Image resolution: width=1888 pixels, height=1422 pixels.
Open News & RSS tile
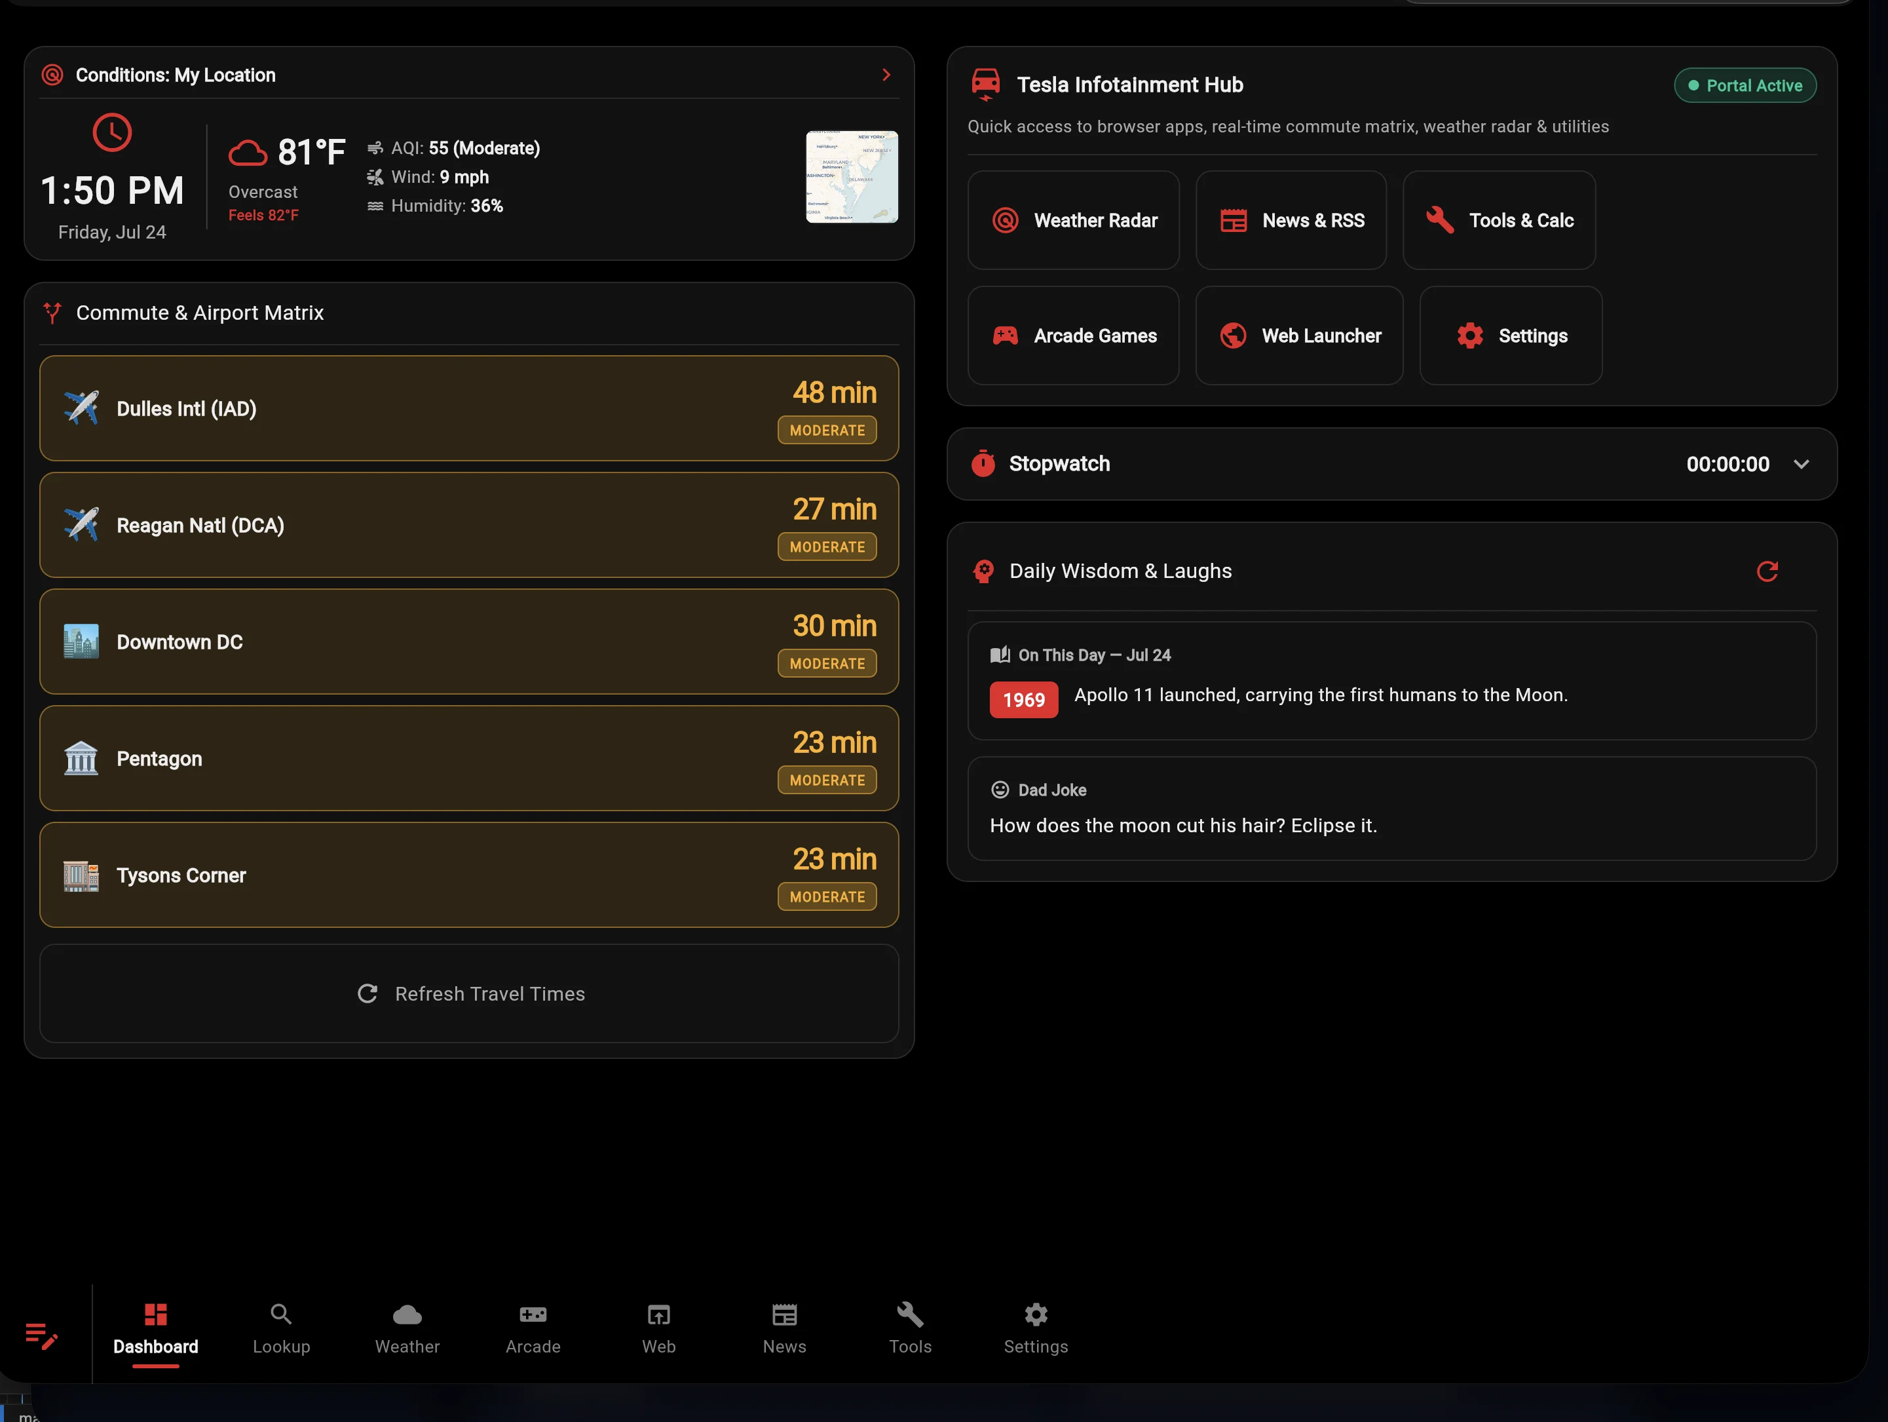click(x=1291, y=220)
